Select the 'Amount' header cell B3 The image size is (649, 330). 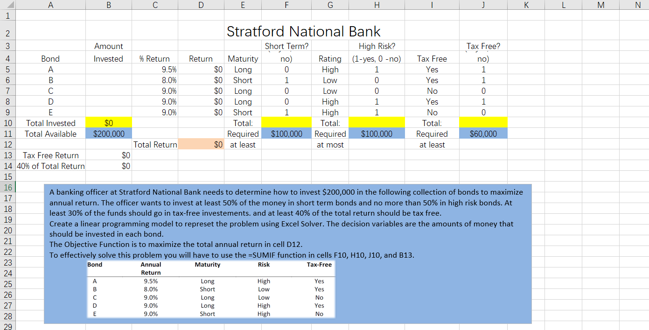click(x=109, y=46)
